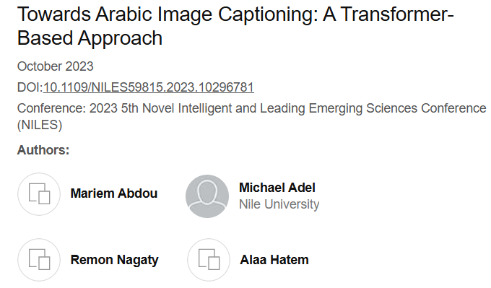This screenshot has width=491, height=288.
Task: Select the Remon Nagaty author name
Action: click(115, 260)
